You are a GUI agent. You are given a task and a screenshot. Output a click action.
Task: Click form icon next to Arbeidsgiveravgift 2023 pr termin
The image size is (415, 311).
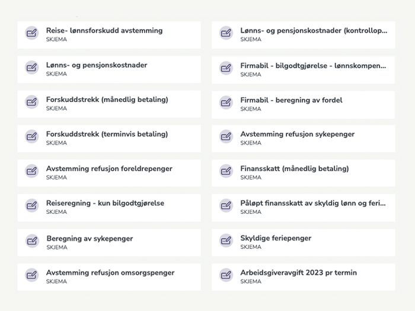pos(226,276)
